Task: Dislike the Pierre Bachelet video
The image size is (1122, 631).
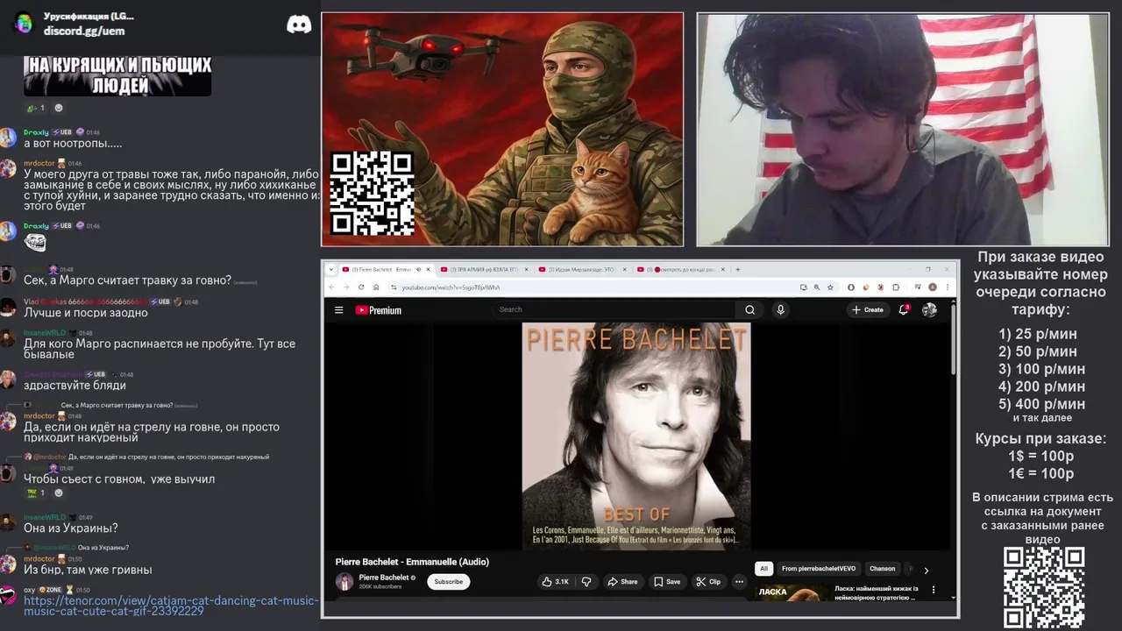Action: [x=586, y=581]
